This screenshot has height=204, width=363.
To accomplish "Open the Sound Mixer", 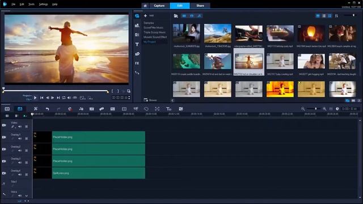I will pyautogui.click(x=81, y=109).
